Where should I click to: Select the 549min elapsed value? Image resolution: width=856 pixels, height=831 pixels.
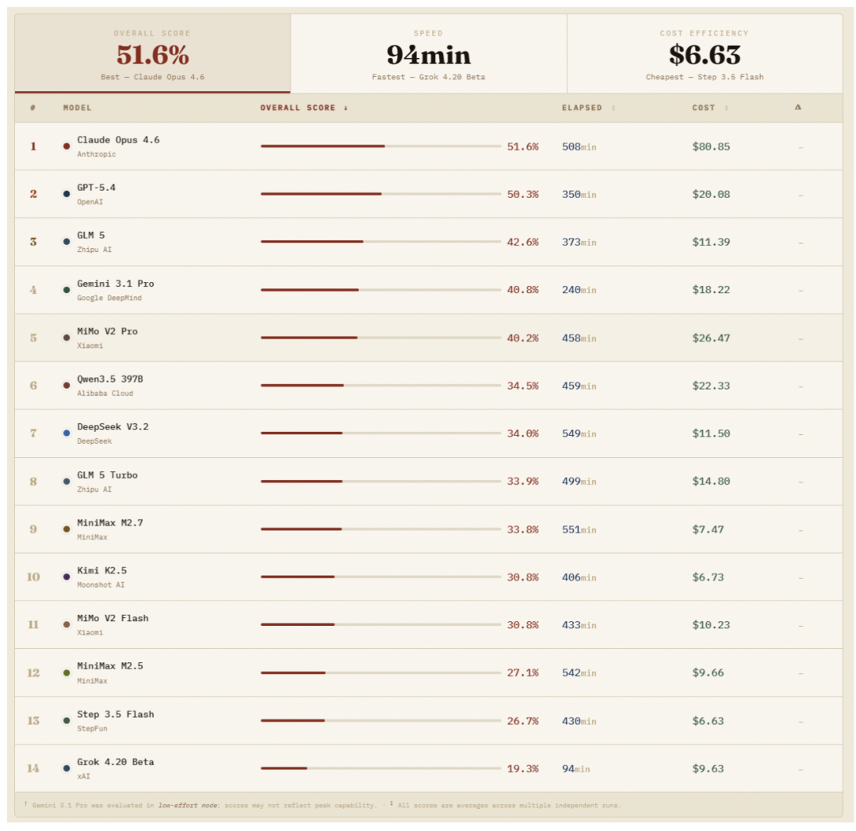(x=579, y=434)
